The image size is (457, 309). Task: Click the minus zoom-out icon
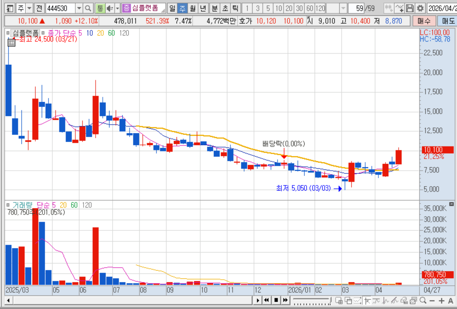click(x=432, y=301)
